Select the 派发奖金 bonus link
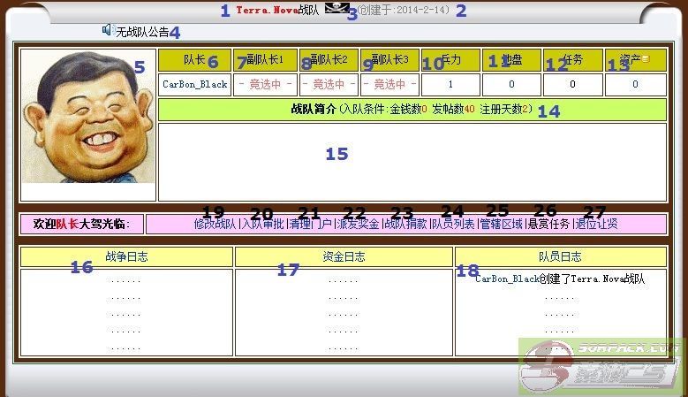Viewport: 688px width, 397px height. pos(358,225)
